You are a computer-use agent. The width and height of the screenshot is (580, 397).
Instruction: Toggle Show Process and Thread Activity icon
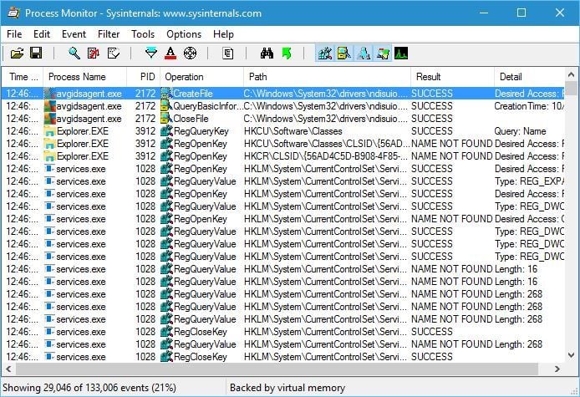[x=383, y=53]
